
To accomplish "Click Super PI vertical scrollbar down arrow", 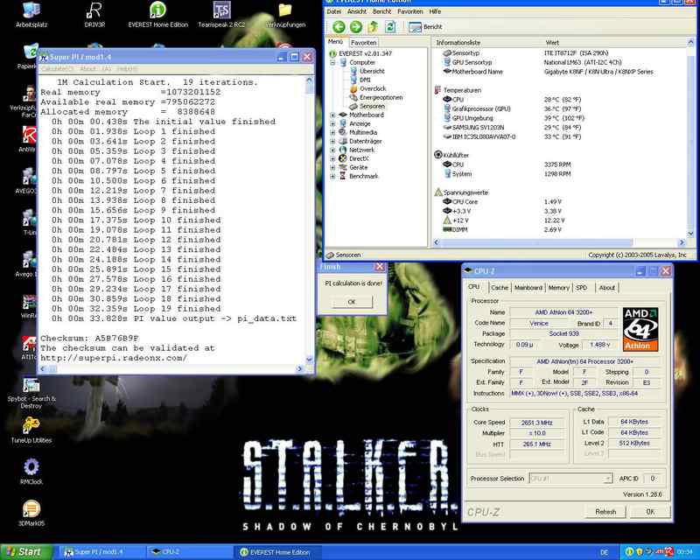I will tap(310, 360).
